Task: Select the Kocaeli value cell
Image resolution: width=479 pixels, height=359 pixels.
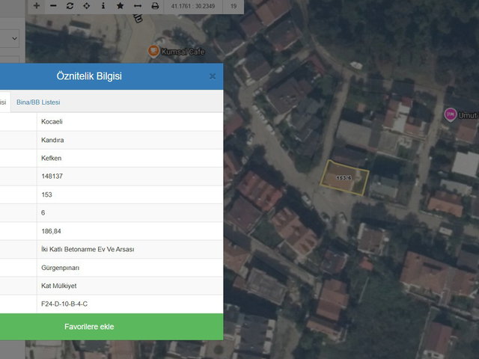Action: click(129, 122)
